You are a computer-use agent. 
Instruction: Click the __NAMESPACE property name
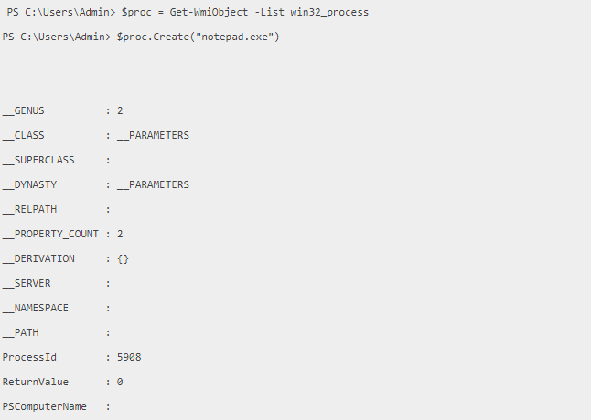(x=36, y=308)
